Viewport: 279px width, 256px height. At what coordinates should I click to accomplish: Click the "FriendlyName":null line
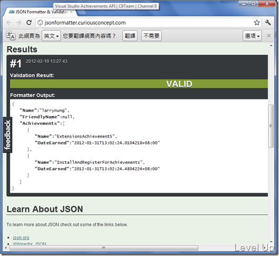pyautogui.click(x=47, y=117)
